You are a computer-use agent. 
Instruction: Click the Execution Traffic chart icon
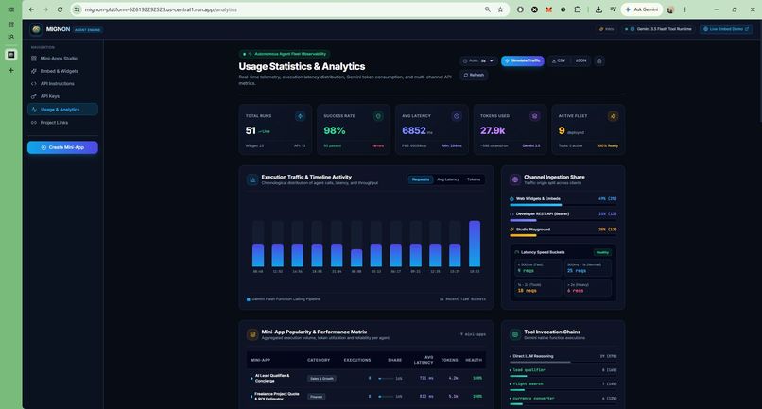252,179
